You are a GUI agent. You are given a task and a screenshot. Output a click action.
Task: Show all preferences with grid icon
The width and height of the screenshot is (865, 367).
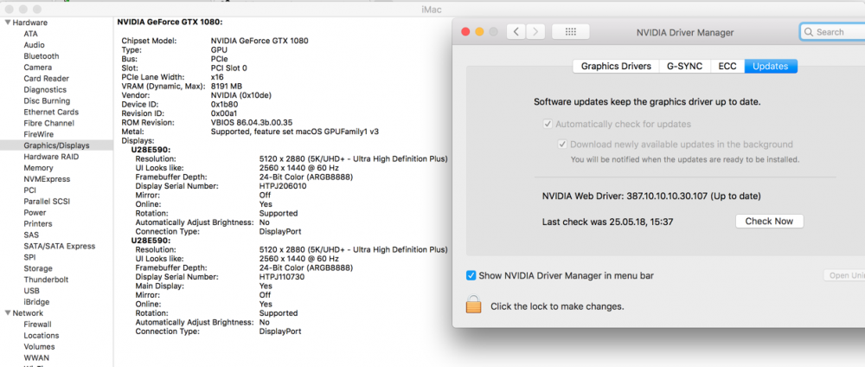click(570, 32)
